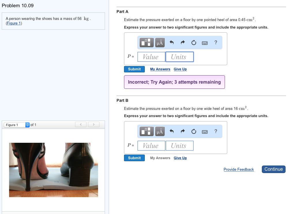Reset the Part A answer field
This screenshot has height=214, width=291.
click(x=194, y=42)
